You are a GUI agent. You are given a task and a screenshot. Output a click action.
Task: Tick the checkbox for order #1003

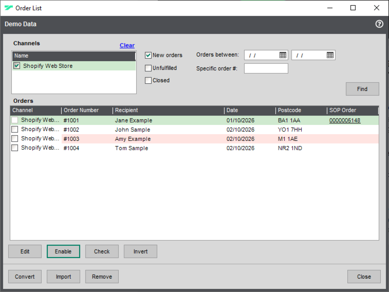coord(15,139)
